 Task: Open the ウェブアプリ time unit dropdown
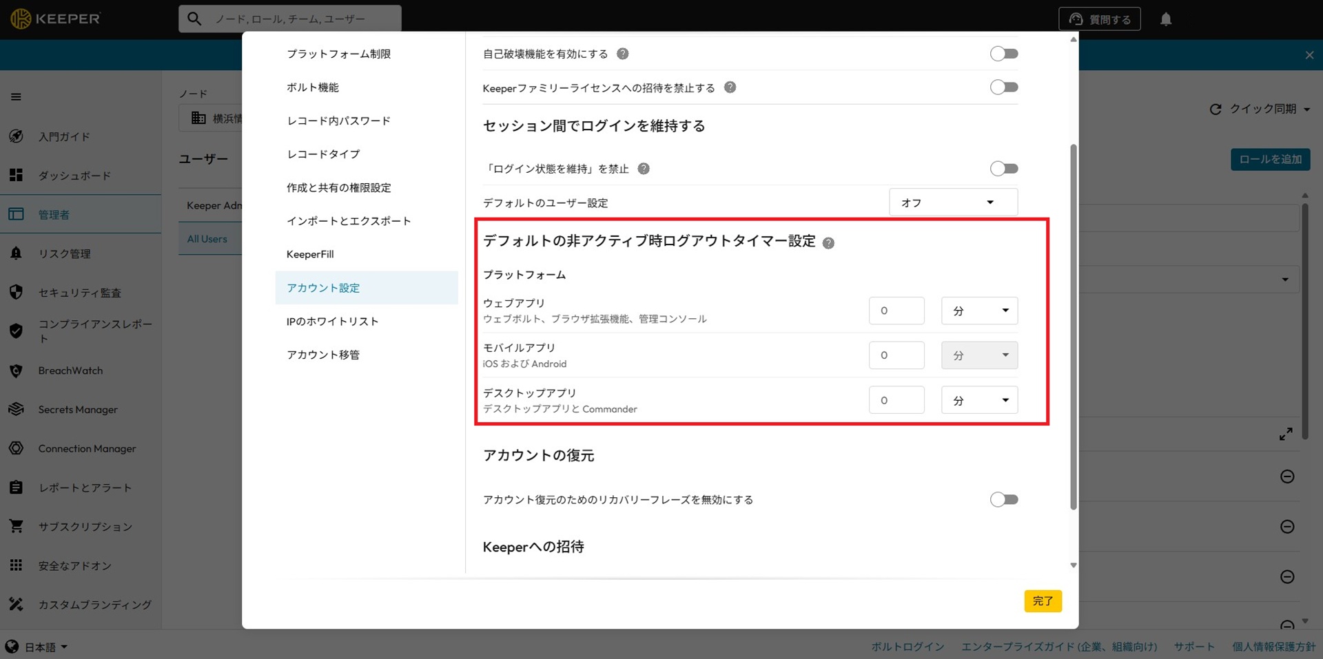tap(979, 311)
